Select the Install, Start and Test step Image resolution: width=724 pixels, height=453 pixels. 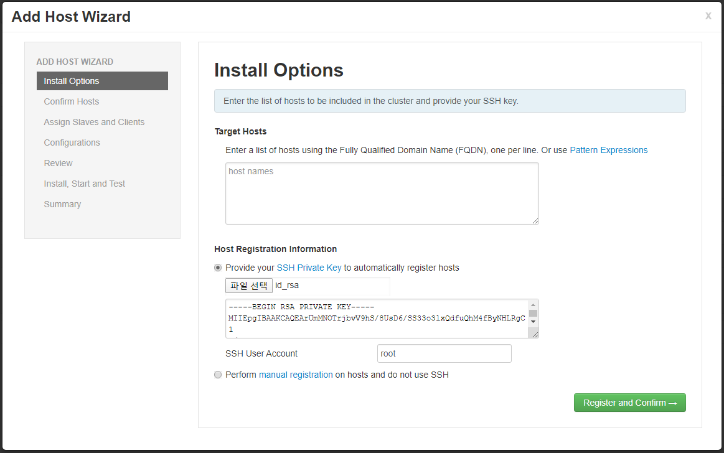click(x=85, y=183)
